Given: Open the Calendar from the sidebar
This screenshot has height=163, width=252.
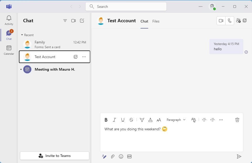Looking at the screenshot, I should [x=9, y=50].
